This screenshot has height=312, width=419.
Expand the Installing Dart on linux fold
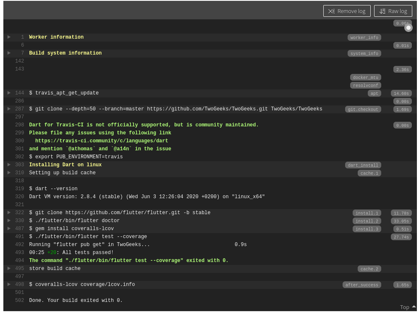pyautogui.click(x=9, y=165)
